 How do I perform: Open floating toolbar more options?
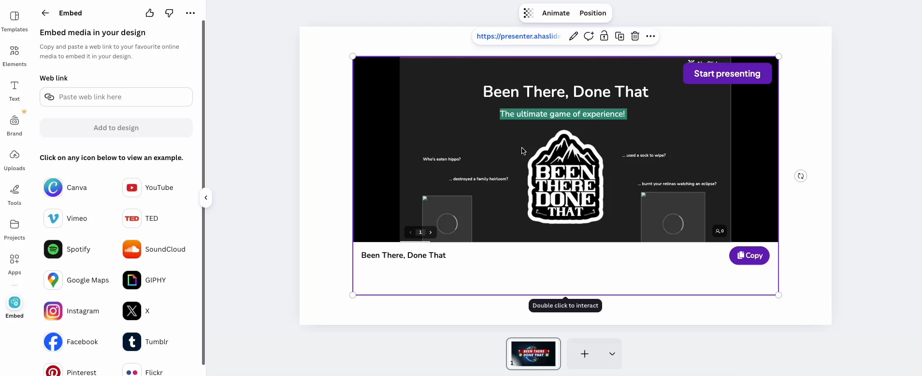650,36
